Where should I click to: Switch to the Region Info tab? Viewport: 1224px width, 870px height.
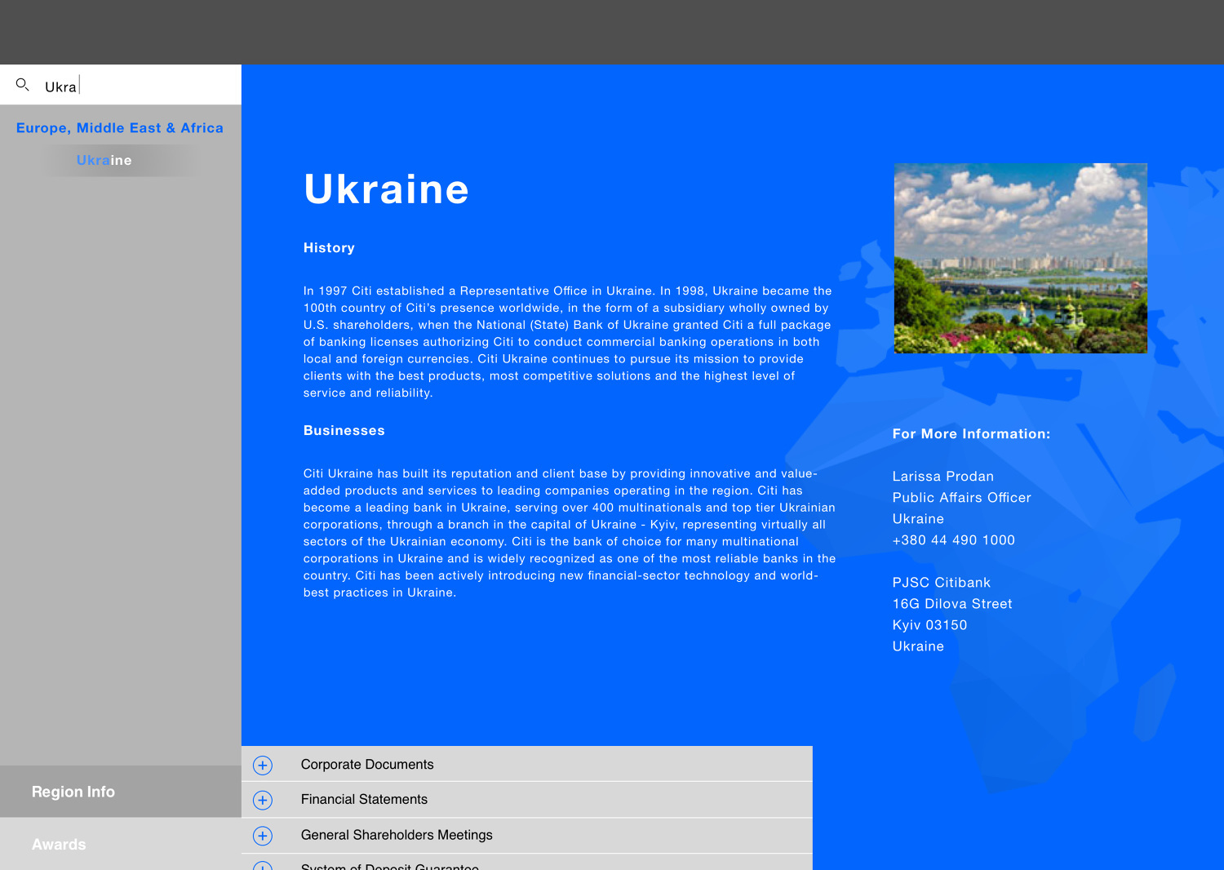coord(121,792)
